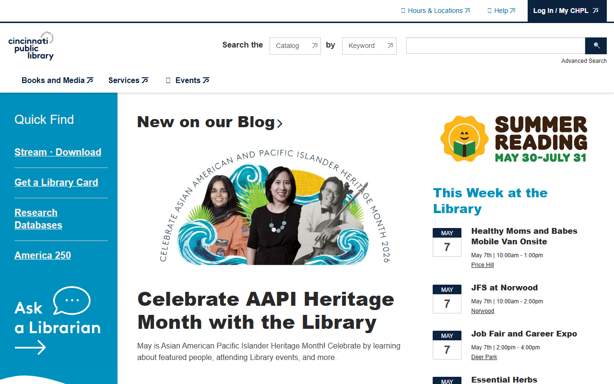Click the Summer Reading sun icon

coord(464,138)
